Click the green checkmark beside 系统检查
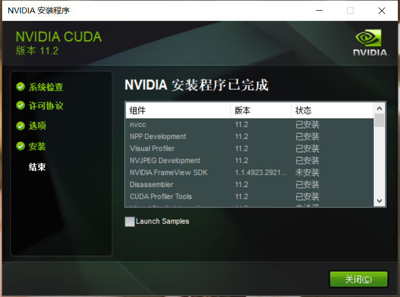The height and width of the screenshot is (297, 400). click(20, 87)
